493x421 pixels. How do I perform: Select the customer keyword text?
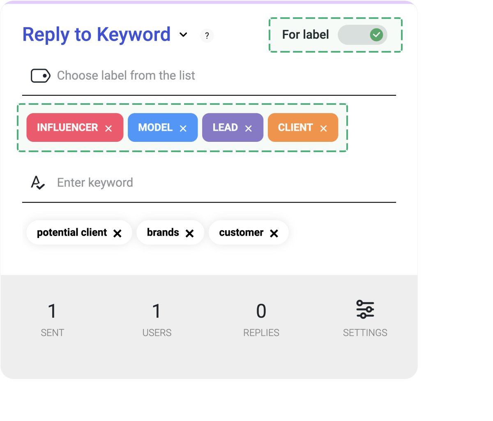(241, 233)
